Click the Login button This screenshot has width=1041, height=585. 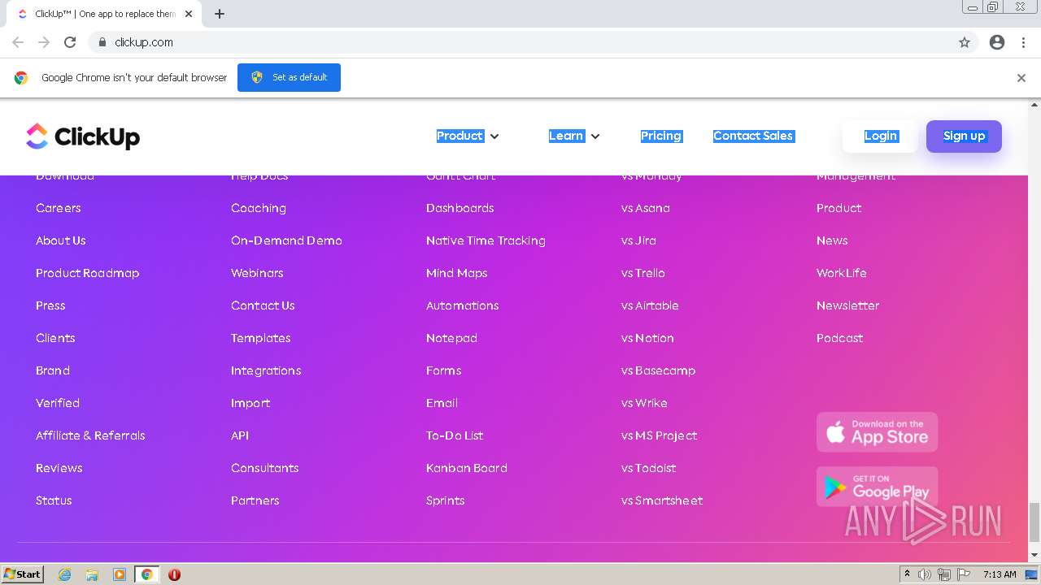pyautogui.click(x=881, y=136)
